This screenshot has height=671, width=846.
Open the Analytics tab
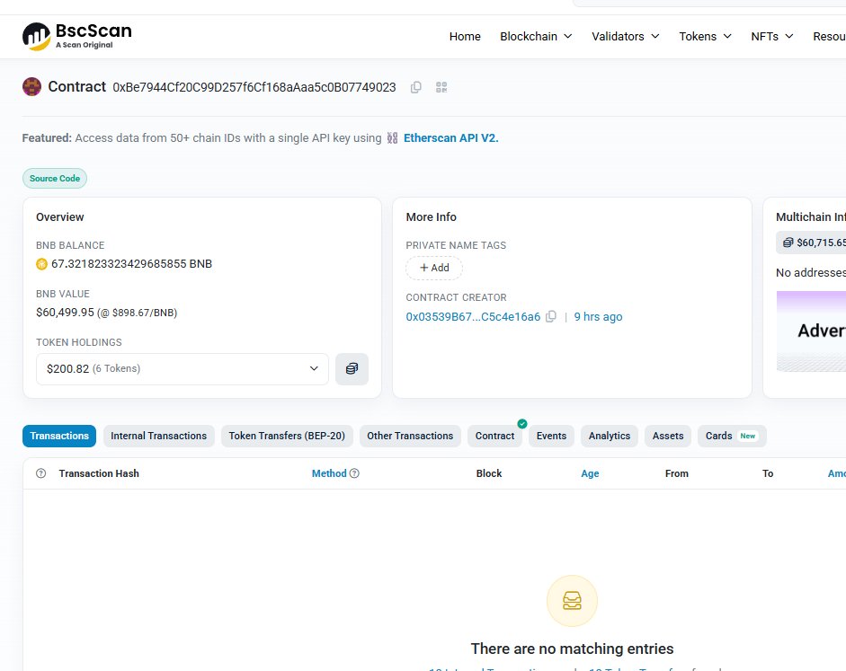[x=610, y=436]
